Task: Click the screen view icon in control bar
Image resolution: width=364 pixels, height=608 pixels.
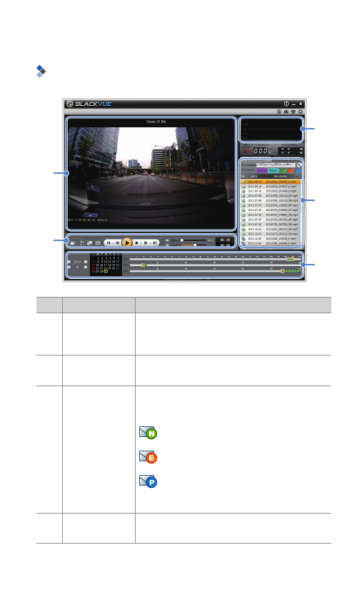Action: tap(90, 243)
